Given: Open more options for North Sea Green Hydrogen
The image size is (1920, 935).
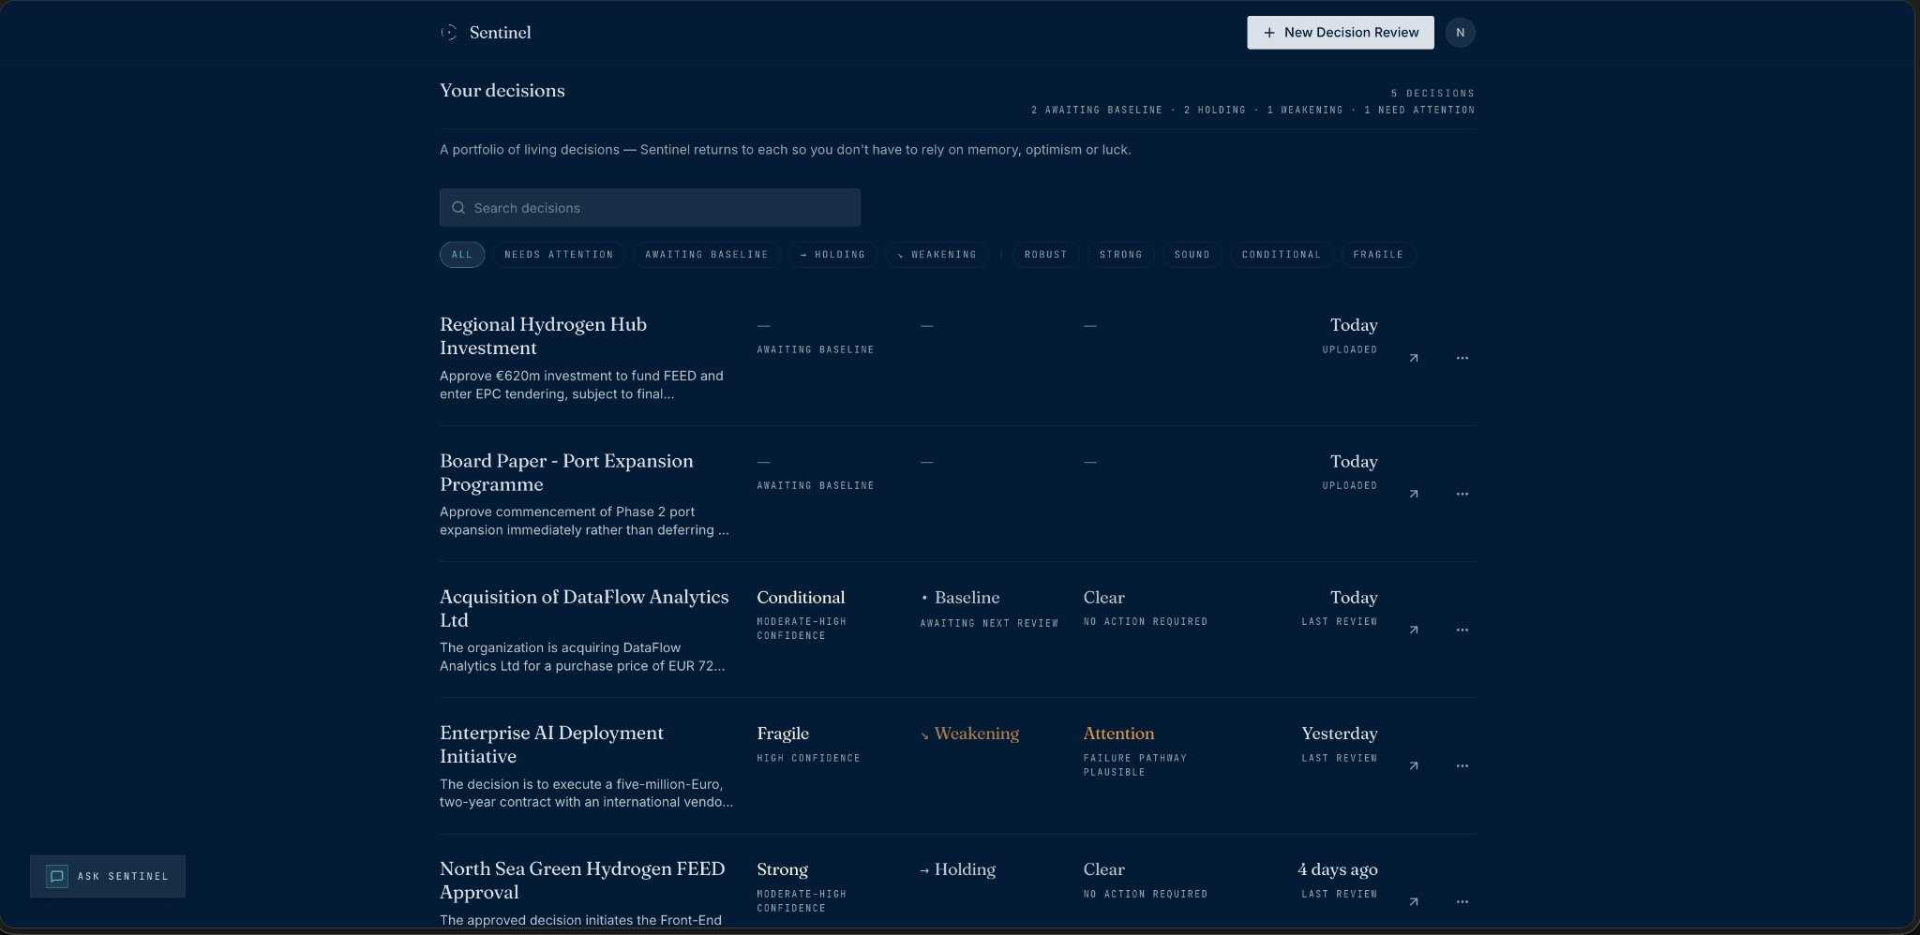Looking at the screenshot, I should 1462,901.
